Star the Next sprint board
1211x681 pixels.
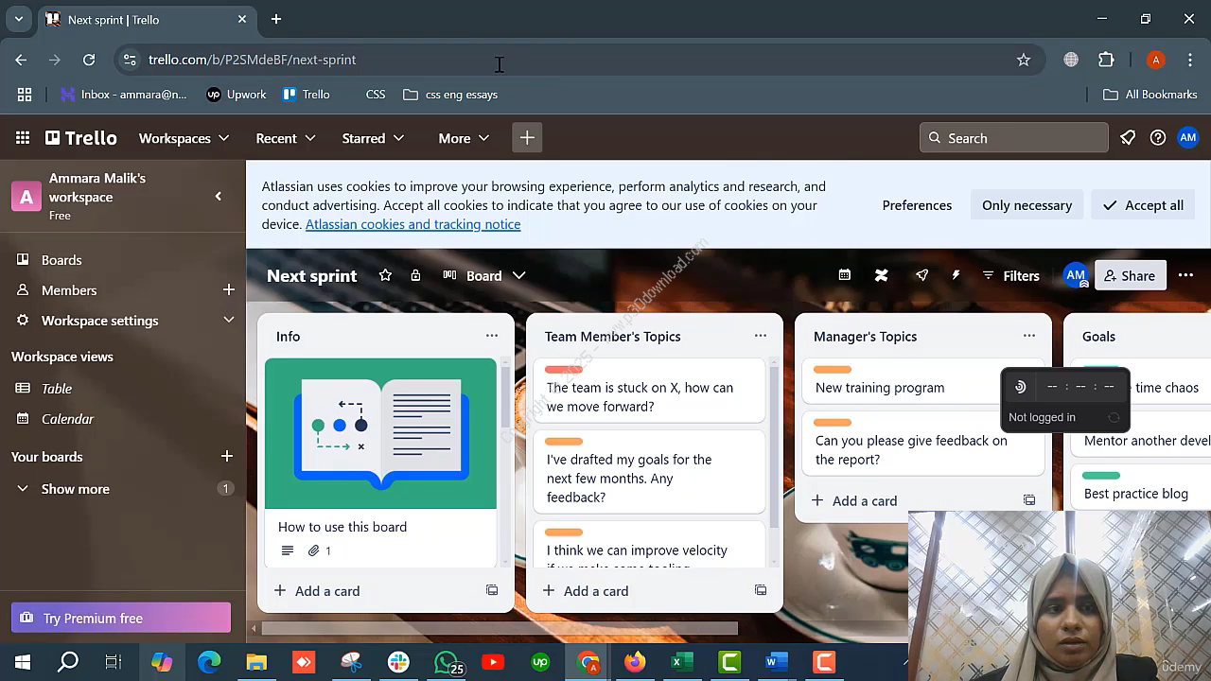[x=385, y=275]
